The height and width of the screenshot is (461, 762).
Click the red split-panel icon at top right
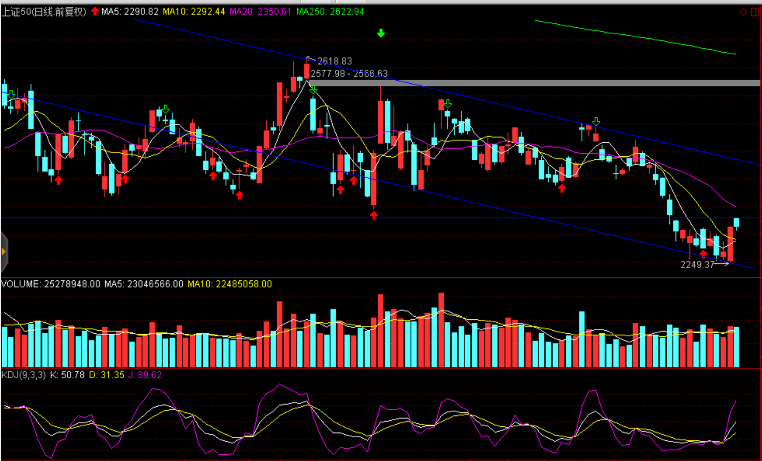(755, 12)
